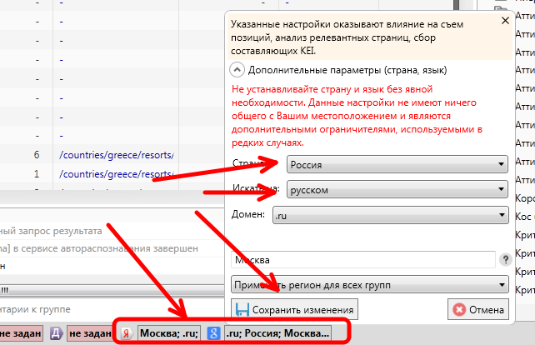This screenshot has height=345, width=535.
Task: Click the Google region icon in status bar
Action: [x=213, y=333]
